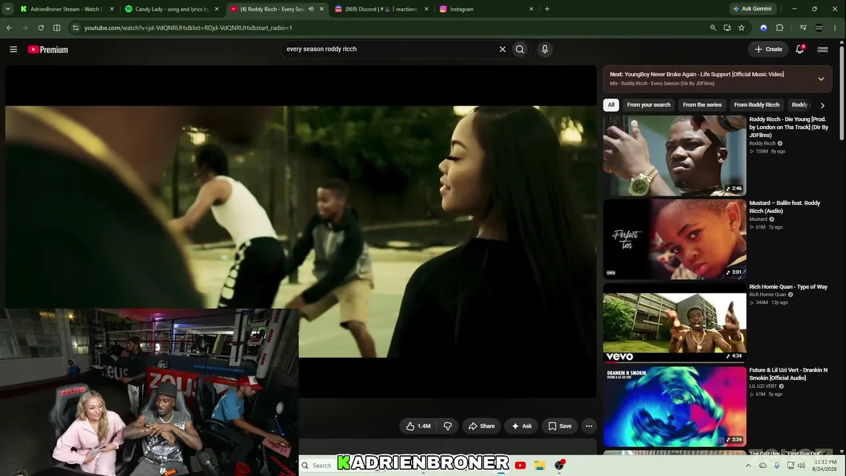
Task: Open the media controls music-note icon
Action: point(803,28)
